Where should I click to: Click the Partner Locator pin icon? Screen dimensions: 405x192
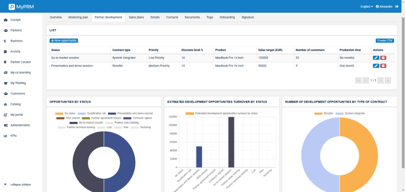[x=5, y=62]
